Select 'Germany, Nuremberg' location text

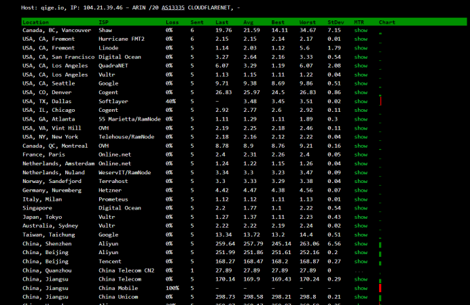(52, 190)
